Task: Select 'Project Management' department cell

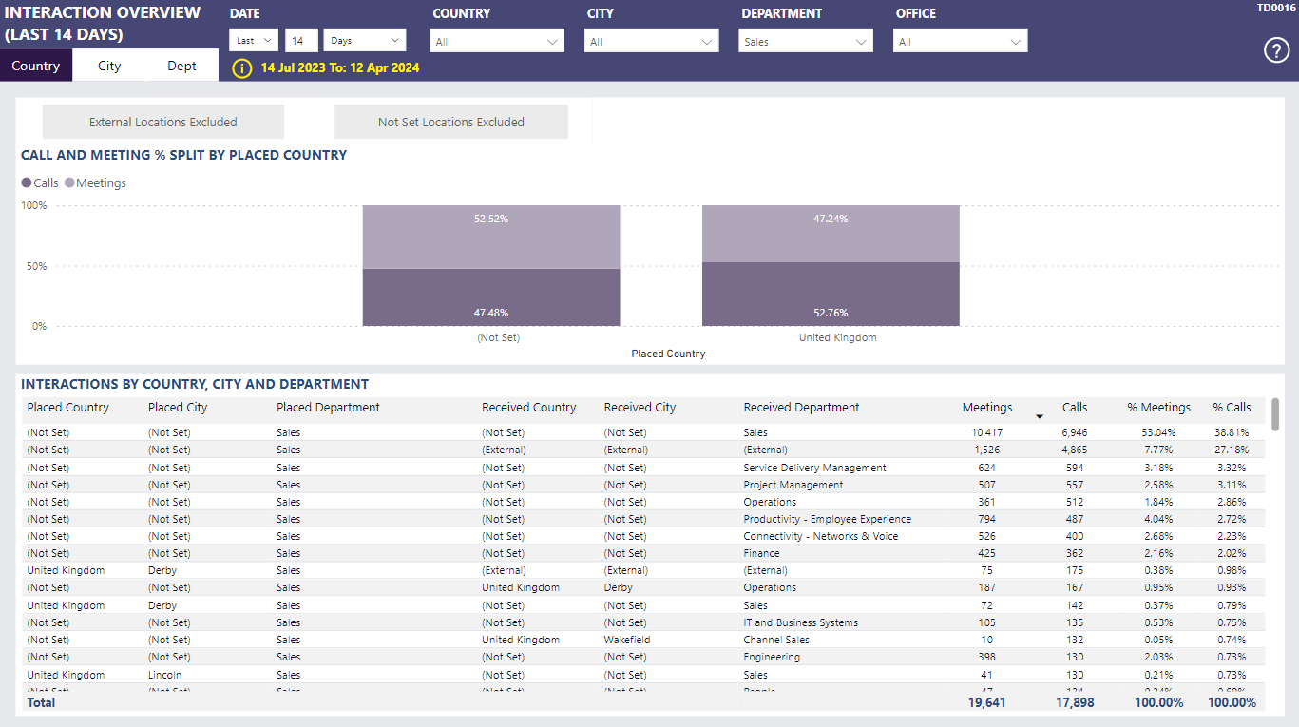Action: pyautogui.click(x=793, y=485)
